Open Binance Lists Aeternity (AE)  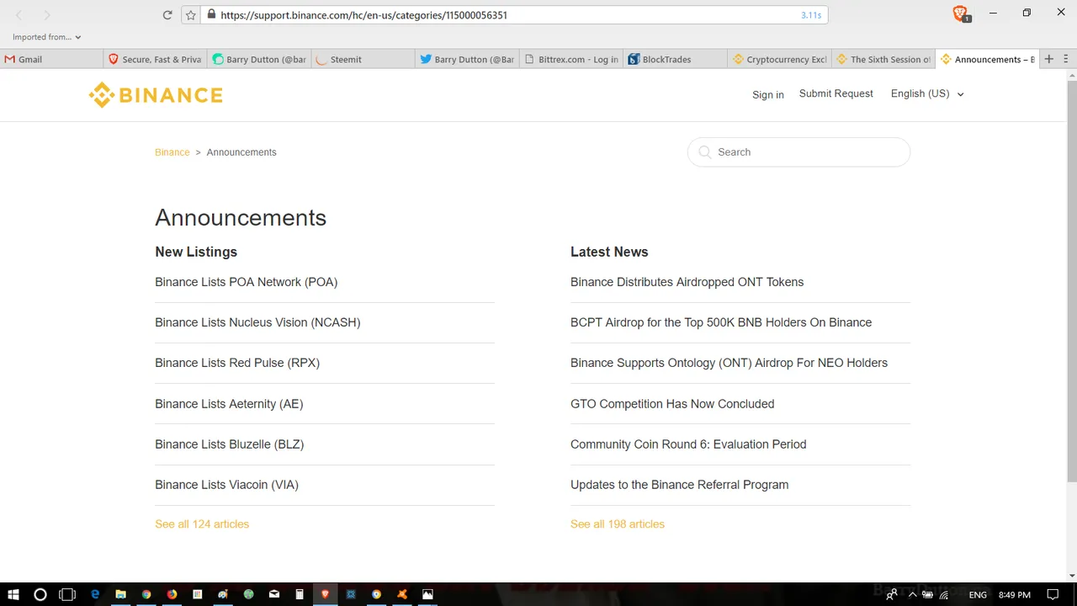tap(229, 404)
